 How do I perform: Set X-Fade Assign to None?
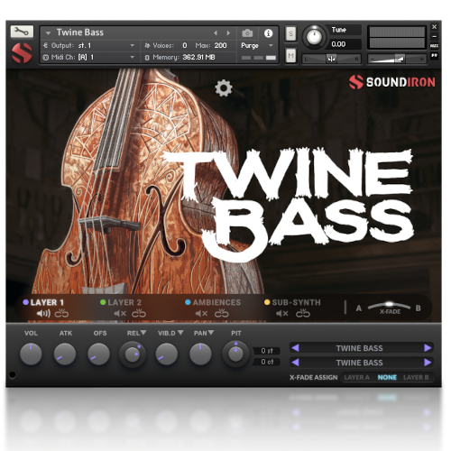[387, 377]
